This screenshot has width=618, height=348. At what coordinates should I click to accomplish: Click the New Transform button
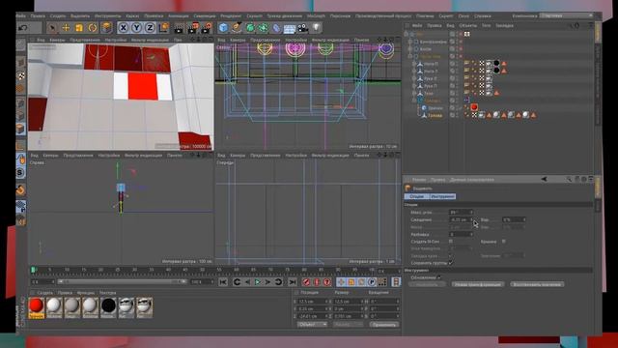[477, 284]
